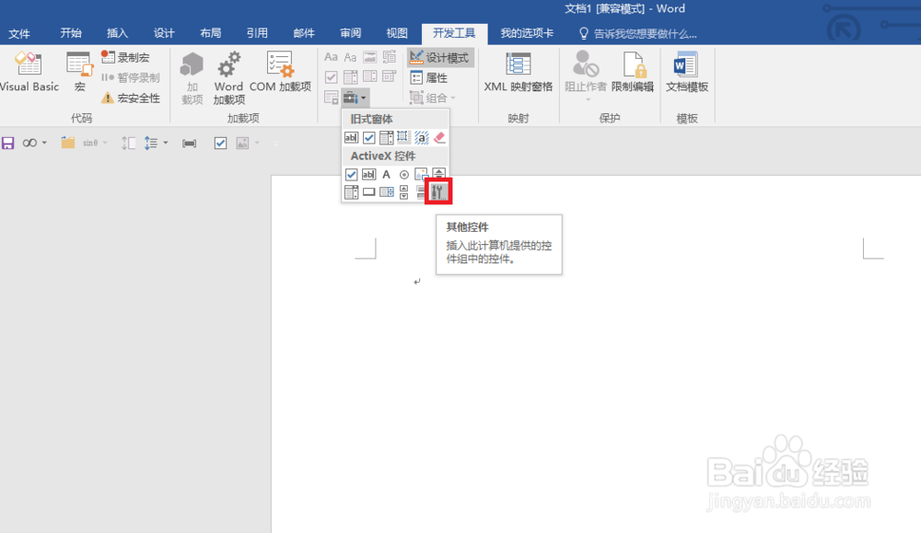Image resolution: width=921 pixels, height=533 pixels.
Task: Insert drop-down list content control in ribbon
Action: [x=370, y=77]
